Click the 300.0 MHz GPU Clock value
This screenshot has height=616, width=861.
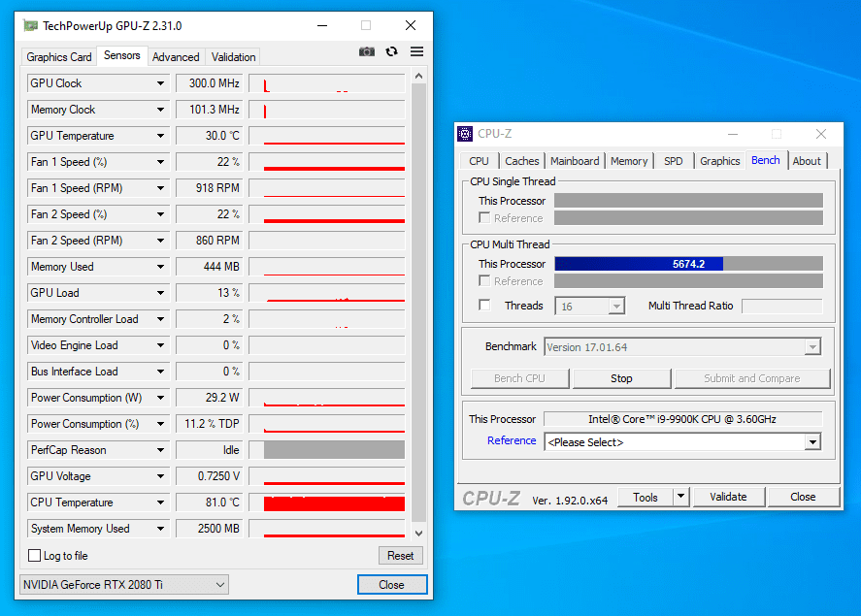pyautogui.click(x=210, y=83)
